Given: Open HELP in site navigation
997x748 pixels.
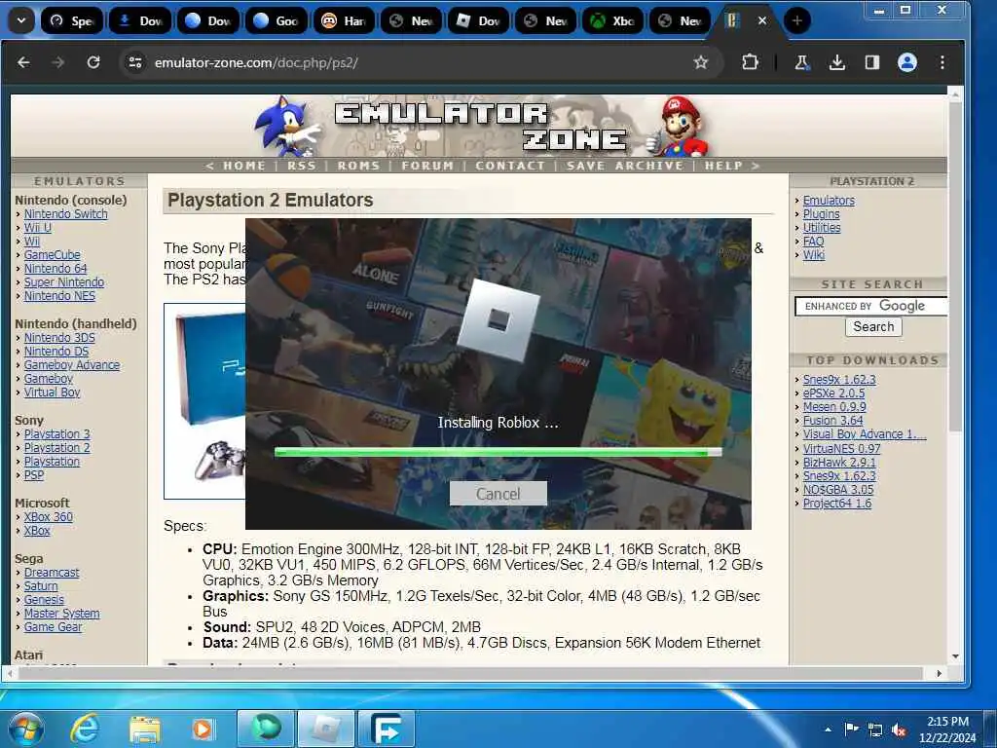Looking at the screenshot, I should [723, 166].
